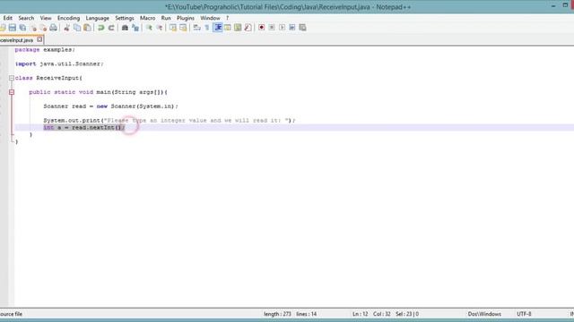Click the Save file toolbar icon

point(13,28)
